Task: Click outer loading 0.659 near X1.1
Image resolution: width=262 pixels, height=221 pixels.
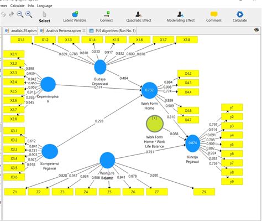Action: tap(63, 54)
